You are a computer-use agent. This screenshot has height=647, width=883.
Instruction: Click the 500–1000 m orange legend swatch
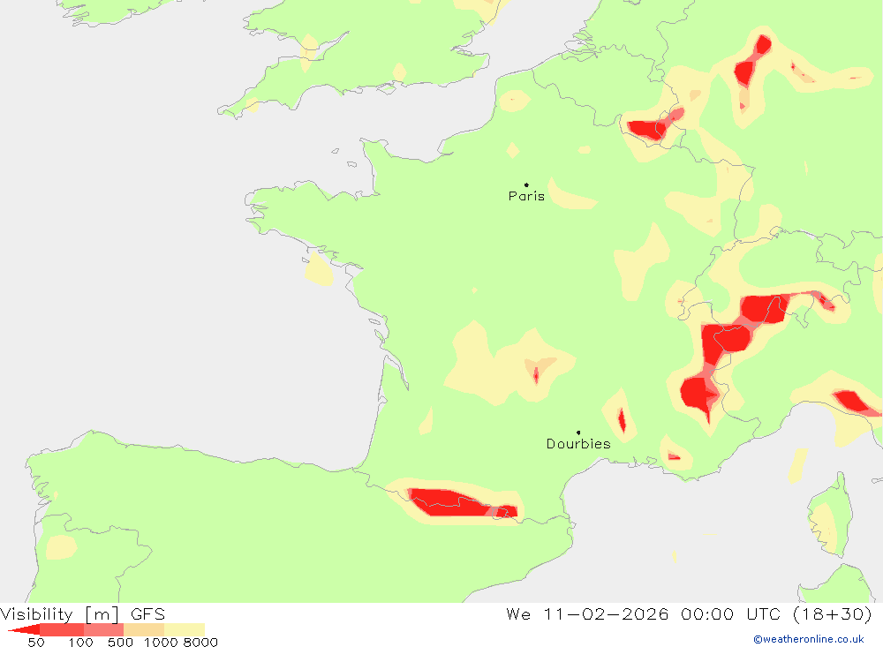[x=144, y=629]
